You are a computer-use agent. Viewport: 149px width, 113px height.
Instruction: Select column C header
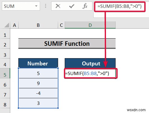click(x=61, y=25)
